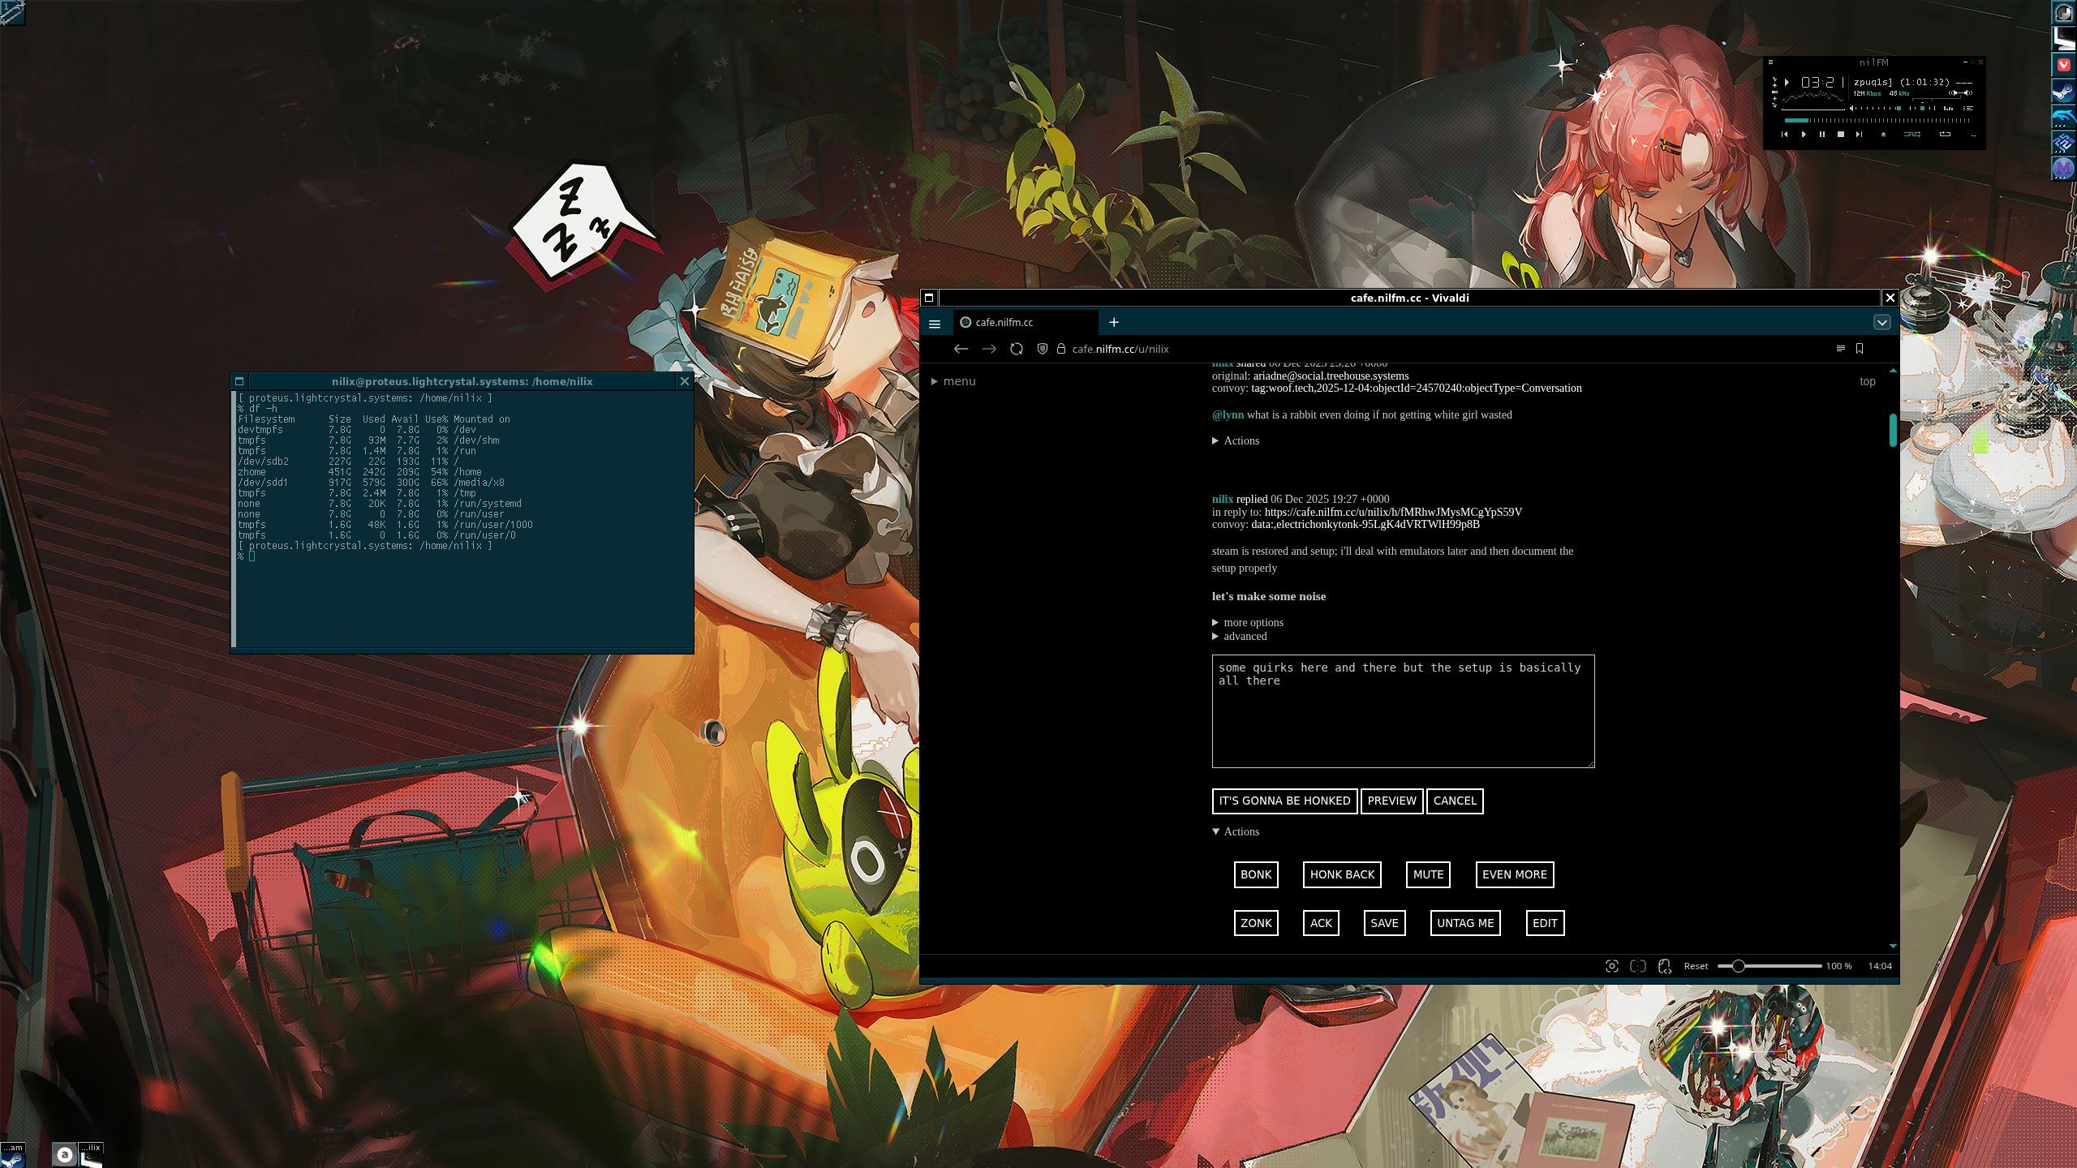The width and height of the screenshot is (2077, 1168).
Task: Click the capture page camera icon
Action: click(x=1611, y=966)
